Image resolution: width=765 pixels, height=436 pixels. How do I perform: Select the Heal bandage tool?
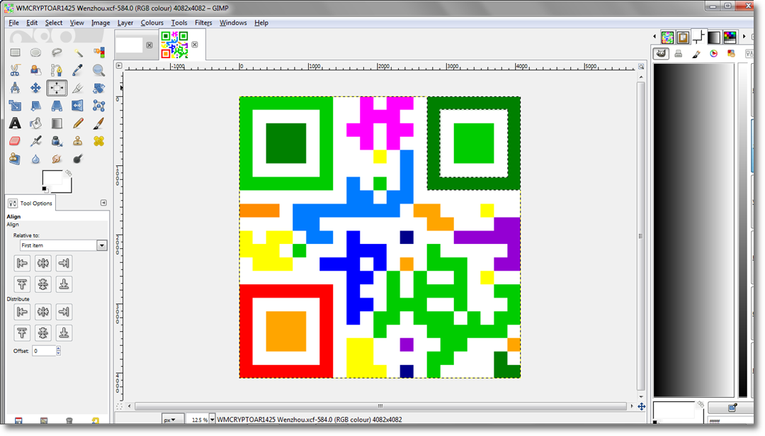(98, 141)
